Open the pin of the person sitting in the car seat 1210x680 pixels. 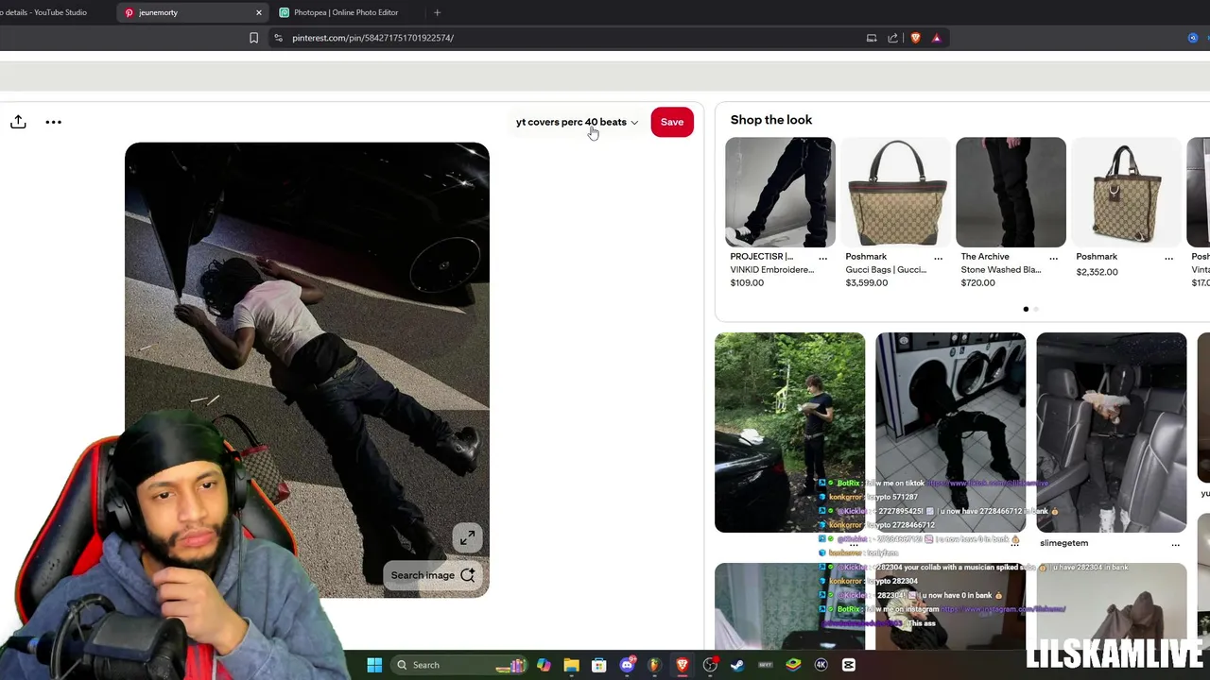[1111, 433]
